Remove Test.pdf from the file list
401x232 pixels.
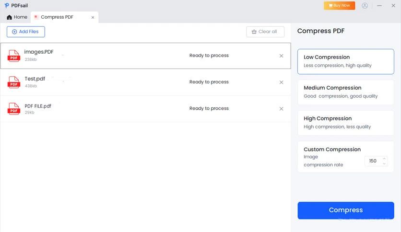281,82
